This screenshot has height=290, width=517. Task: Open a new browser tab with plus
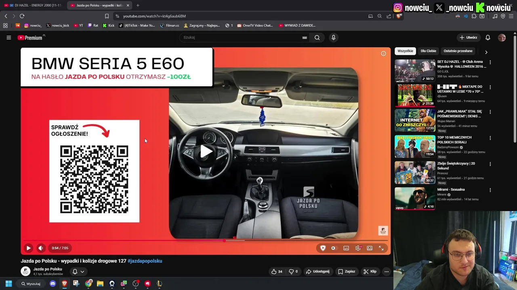(138, 5)
